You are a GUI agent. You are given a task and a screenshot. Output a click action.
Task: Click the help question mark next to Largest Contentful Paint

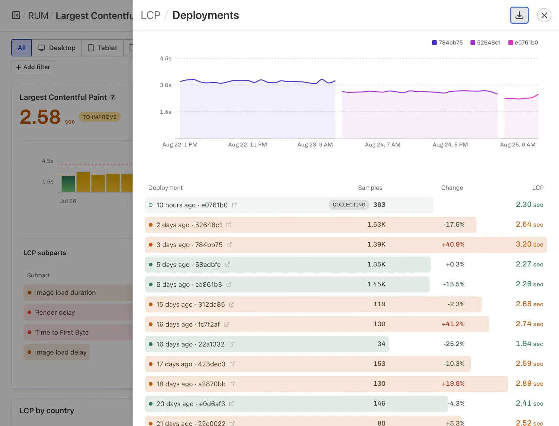coord(113,97)
